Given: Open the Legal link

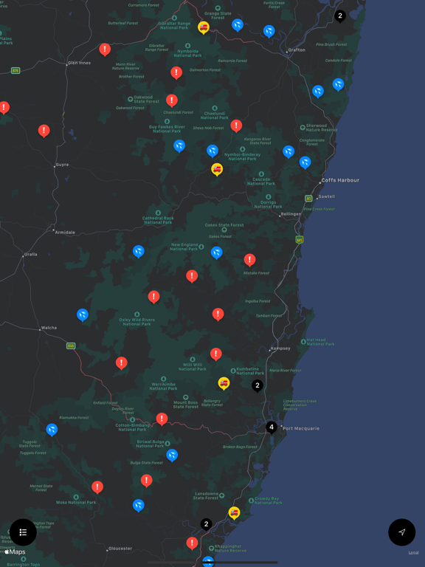Looking at the screenshot, I should point(414,552).
